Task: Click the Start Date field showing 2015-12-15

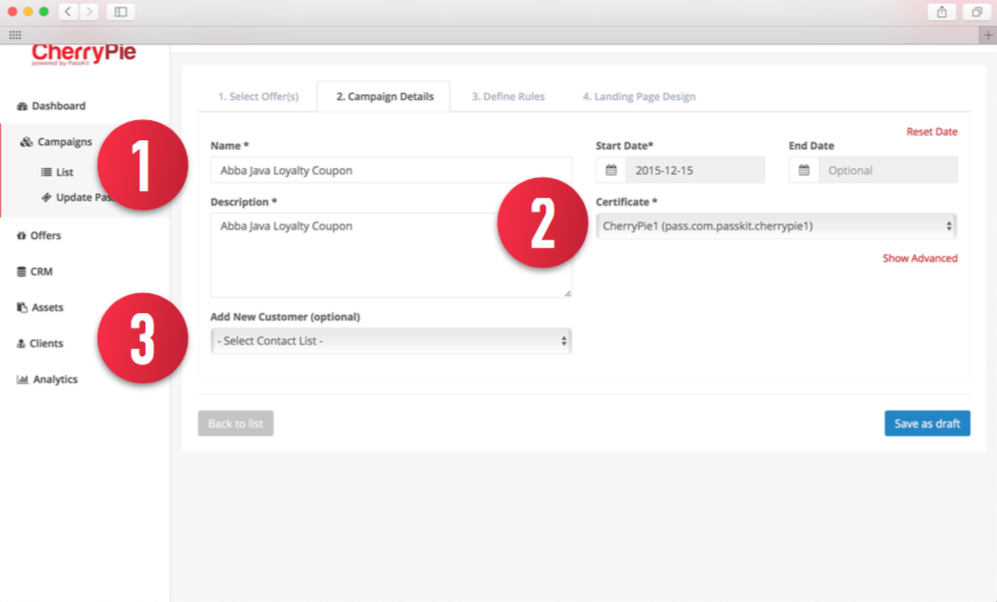Action: pos(695,170)
